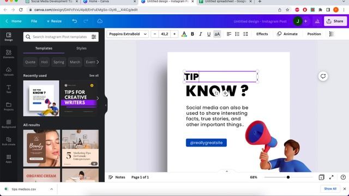Toggle underline formatting
Image resolution: width=349 pixels, height=196 pixels.
click(208, 34)
